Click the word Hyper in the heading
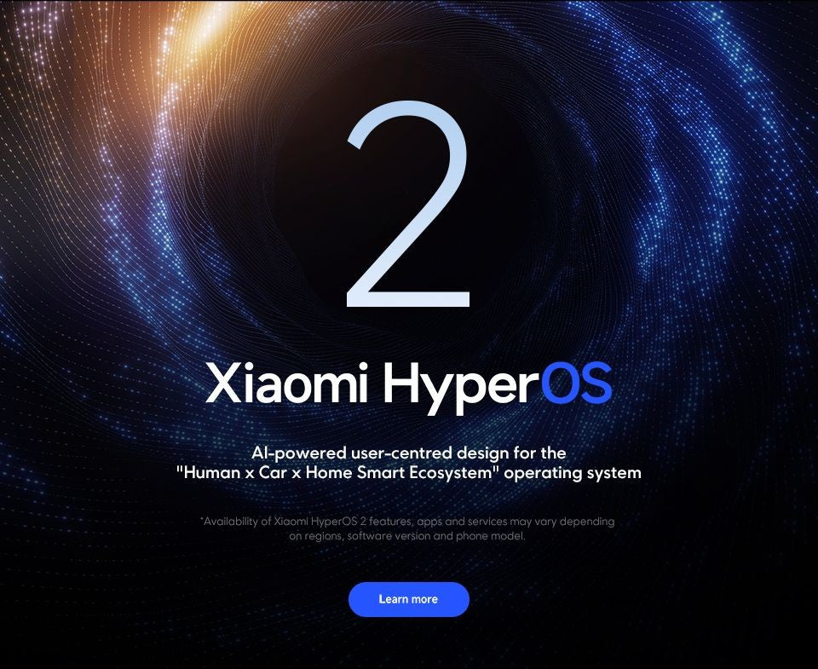Viewport: 818px width, 669px height. pos(461,388)
